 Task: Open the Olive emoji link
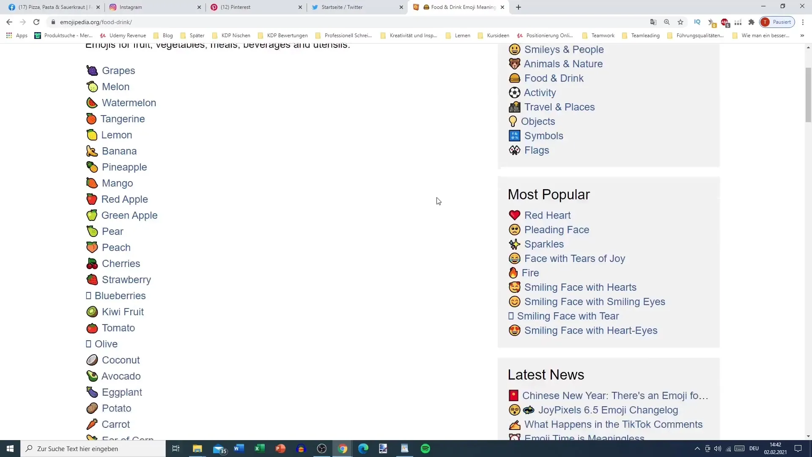pos(106,344)
